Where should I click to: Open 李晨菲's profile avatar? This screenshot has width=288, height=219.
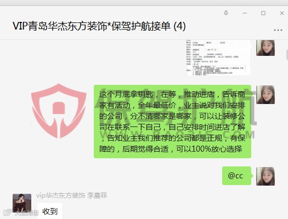tap(22, 203)
